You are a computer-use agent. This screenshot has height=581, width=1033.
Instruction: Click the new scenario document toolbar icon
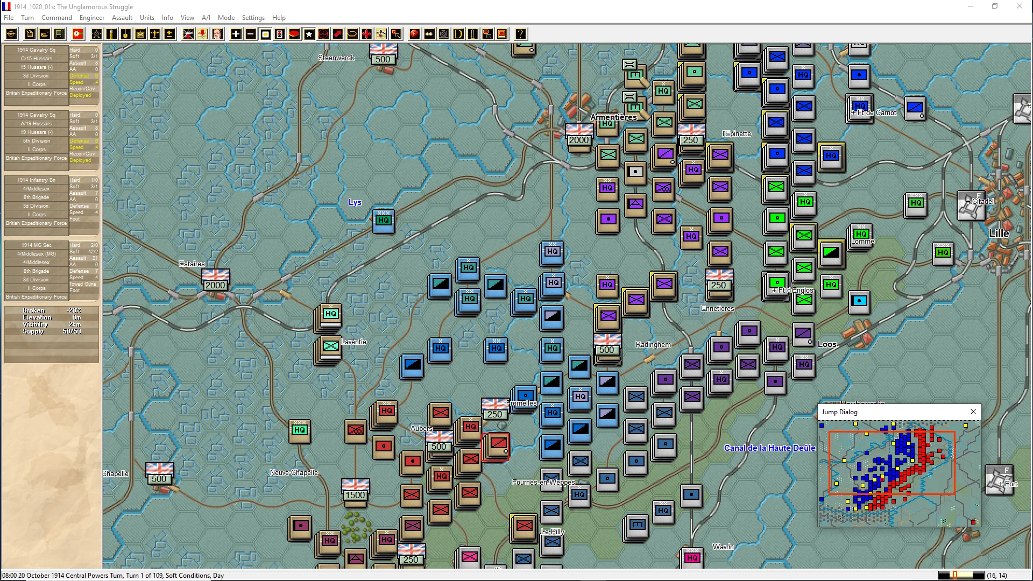pos(30,34)
